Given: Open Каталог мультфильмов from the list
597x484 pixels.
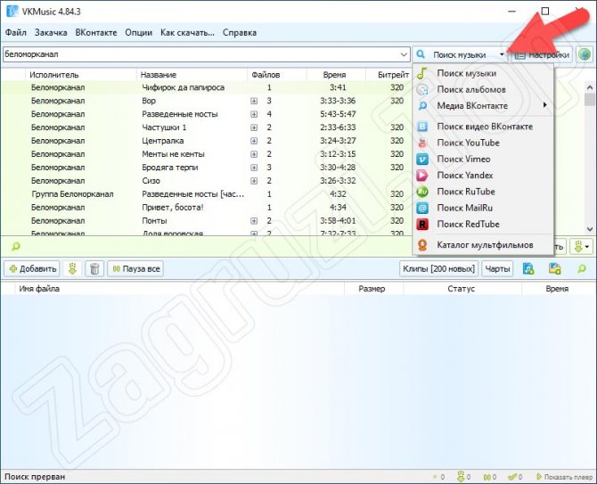Looking at the screenshot, I should 485,245.
